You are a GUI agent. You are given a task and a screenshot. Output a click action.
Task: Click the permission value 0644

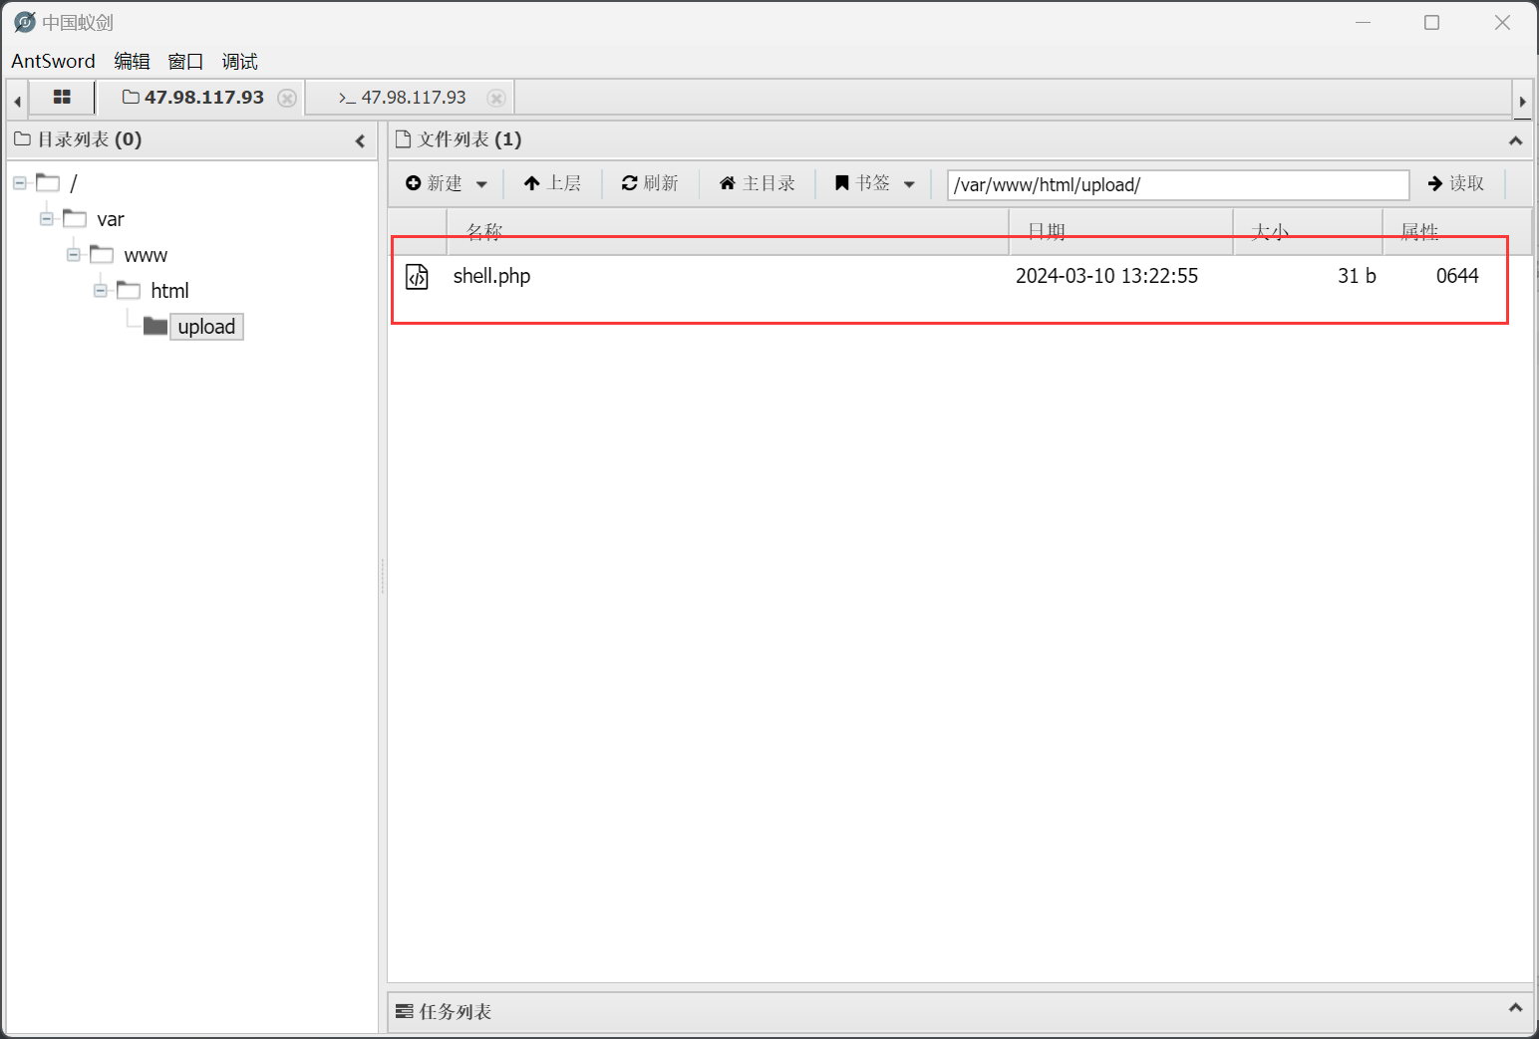[1457, 276]
